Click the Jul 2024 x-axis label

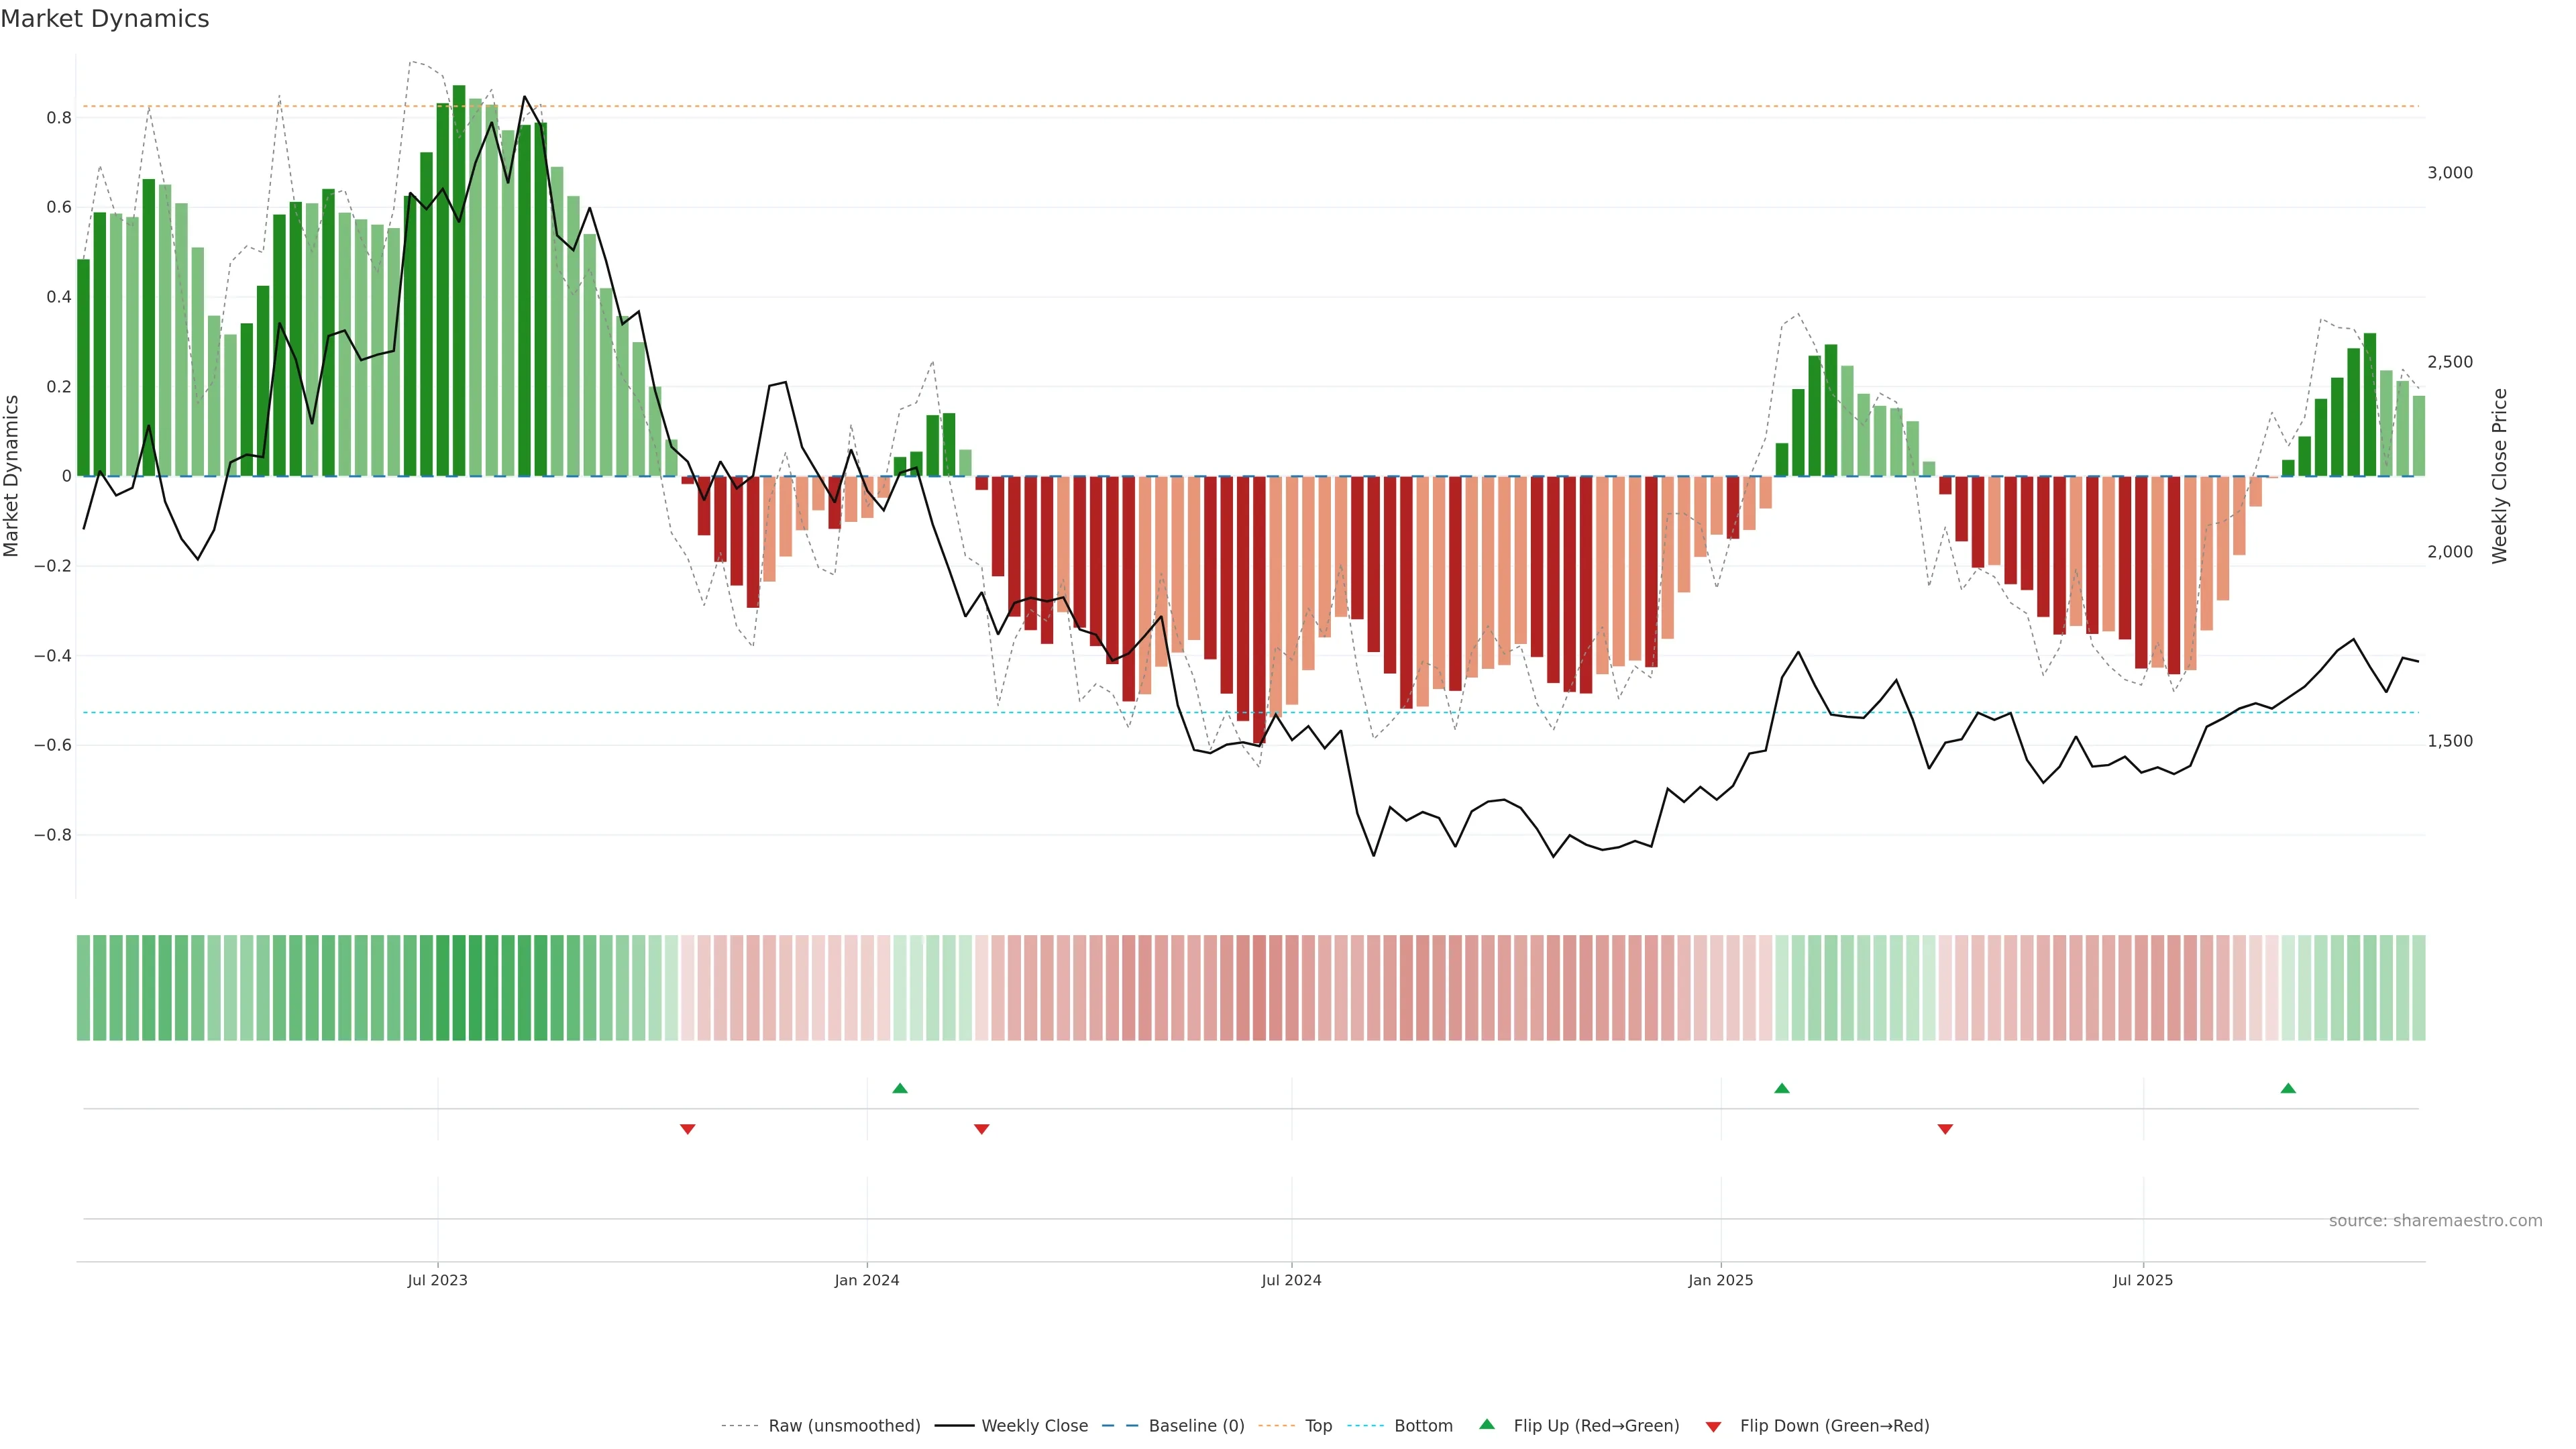coord(1291,1280)
